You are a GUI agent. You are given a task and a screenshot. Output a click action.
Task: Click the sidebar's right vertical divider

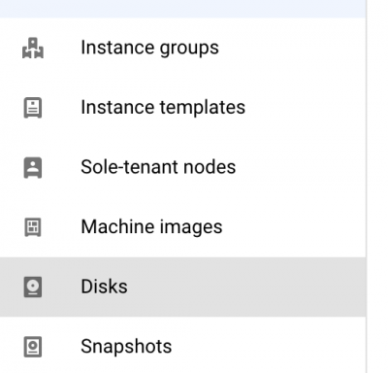click(367, 186)
